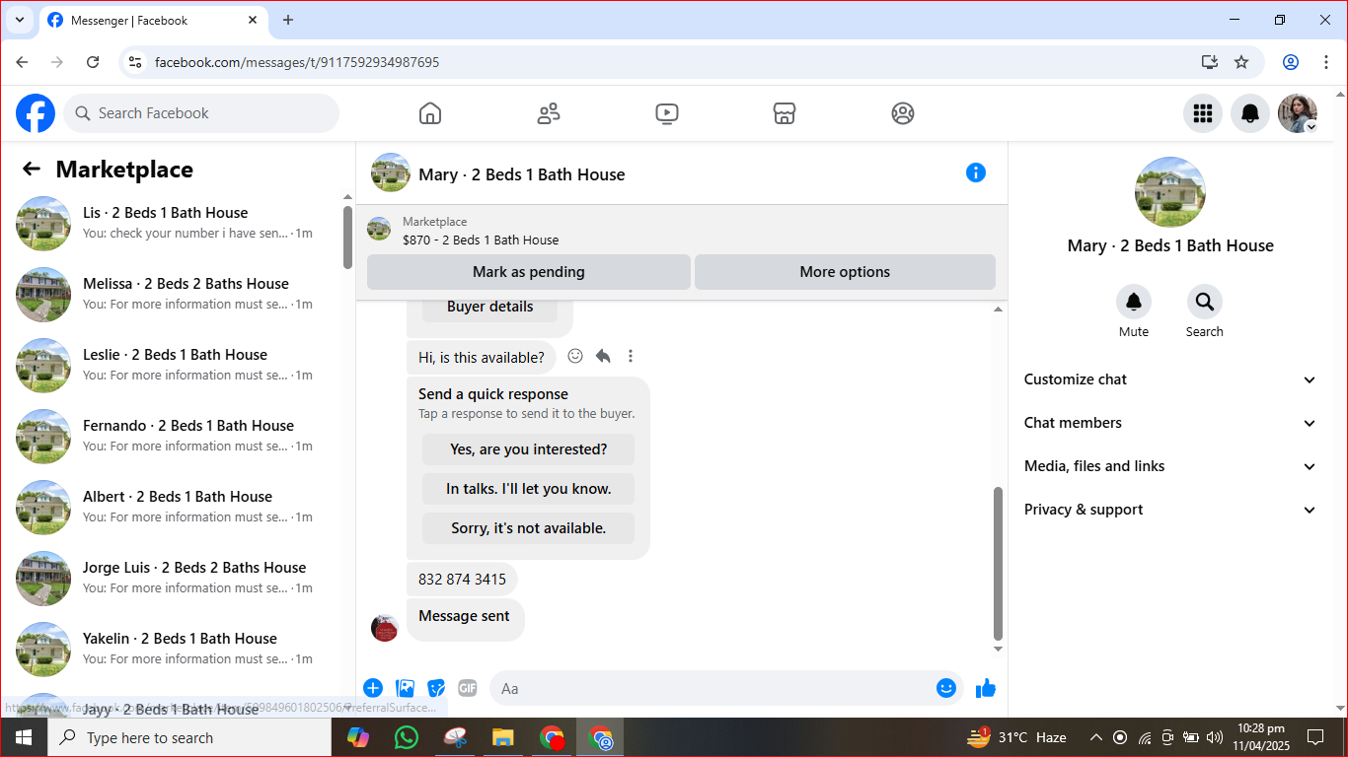Open the Friends icon in top navigation
The image size is (1348, 757).
point(549,113)
